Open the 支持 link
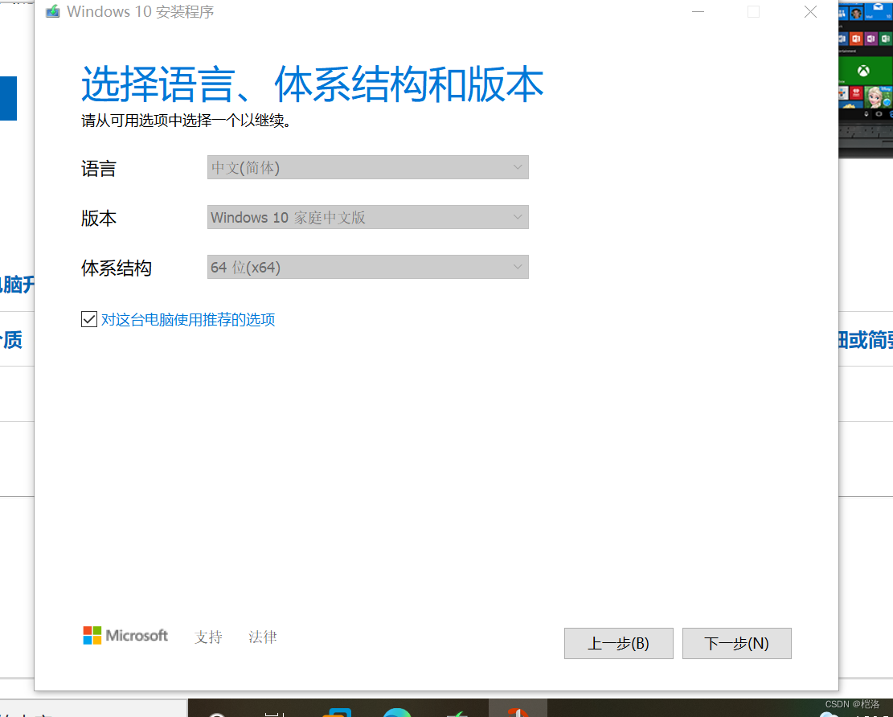893x717 pixels. pyautogui.click(x=208, y=637)
